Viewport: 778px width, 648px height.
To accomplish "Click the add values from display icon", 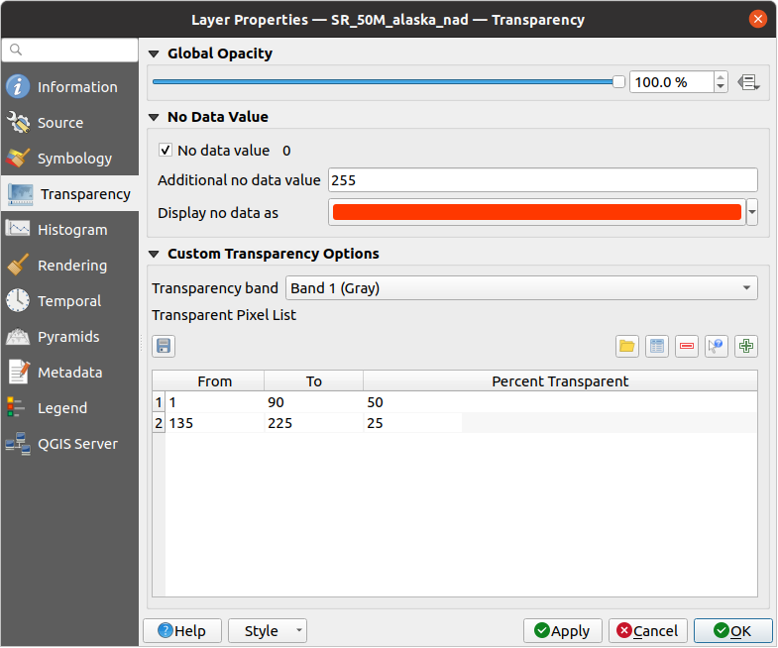I will tap(716, 346).
